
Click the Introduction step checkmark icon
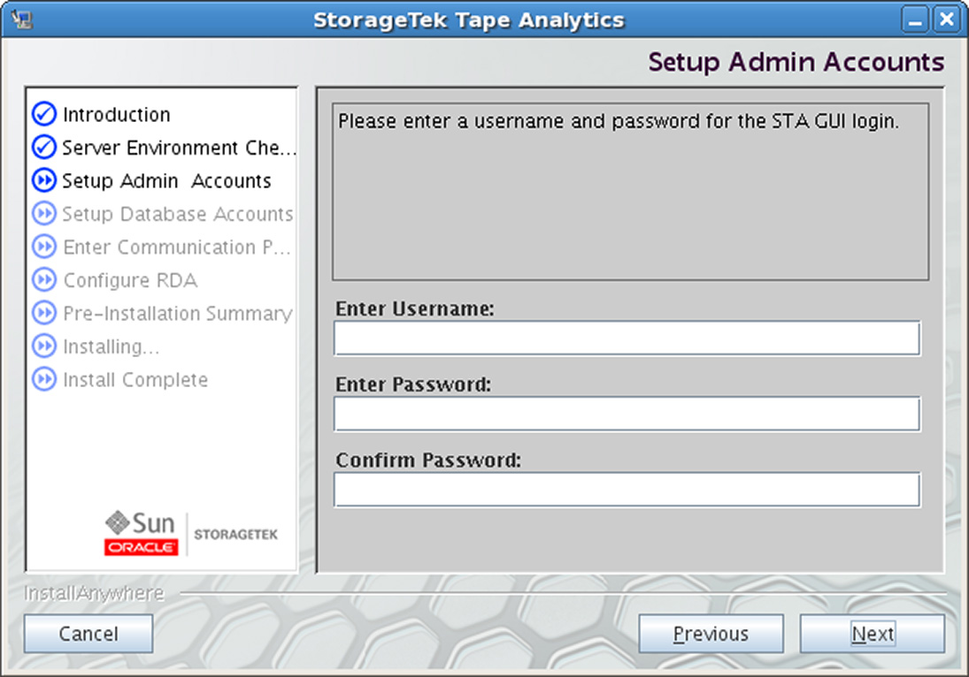point(44,114)
